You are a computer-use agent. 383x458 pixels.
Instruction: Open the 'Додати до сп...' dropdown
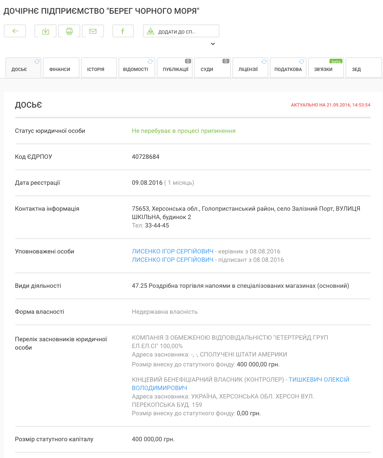coord(181,31)
